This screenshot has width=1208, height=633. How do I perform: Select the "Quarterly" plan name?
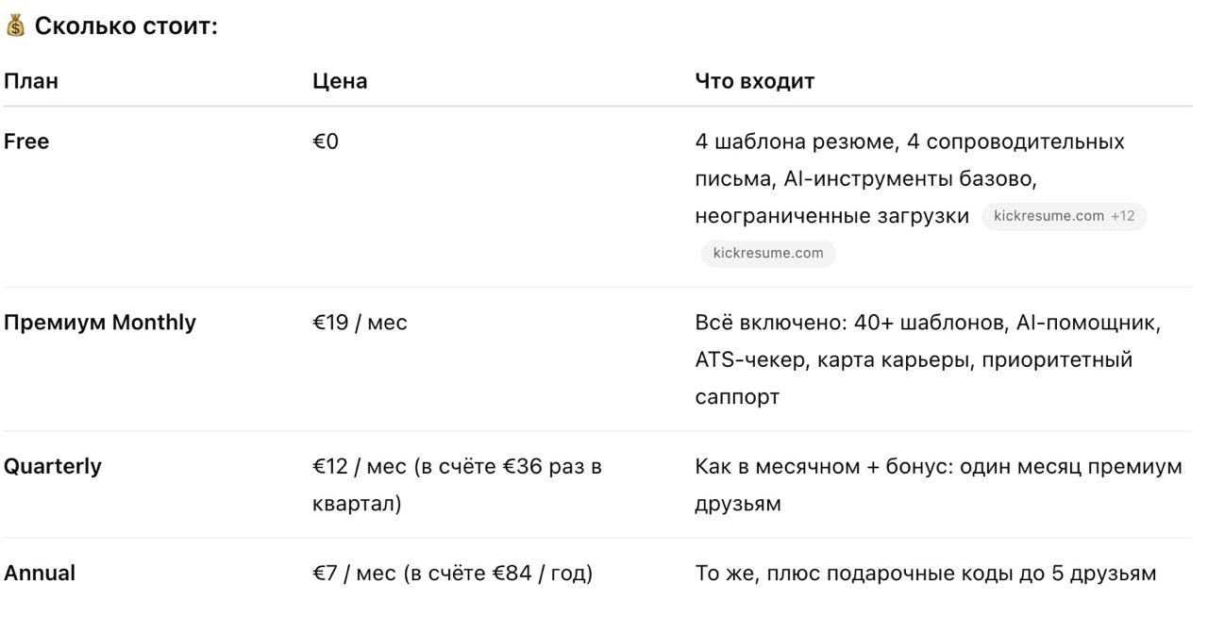[53, 466]
